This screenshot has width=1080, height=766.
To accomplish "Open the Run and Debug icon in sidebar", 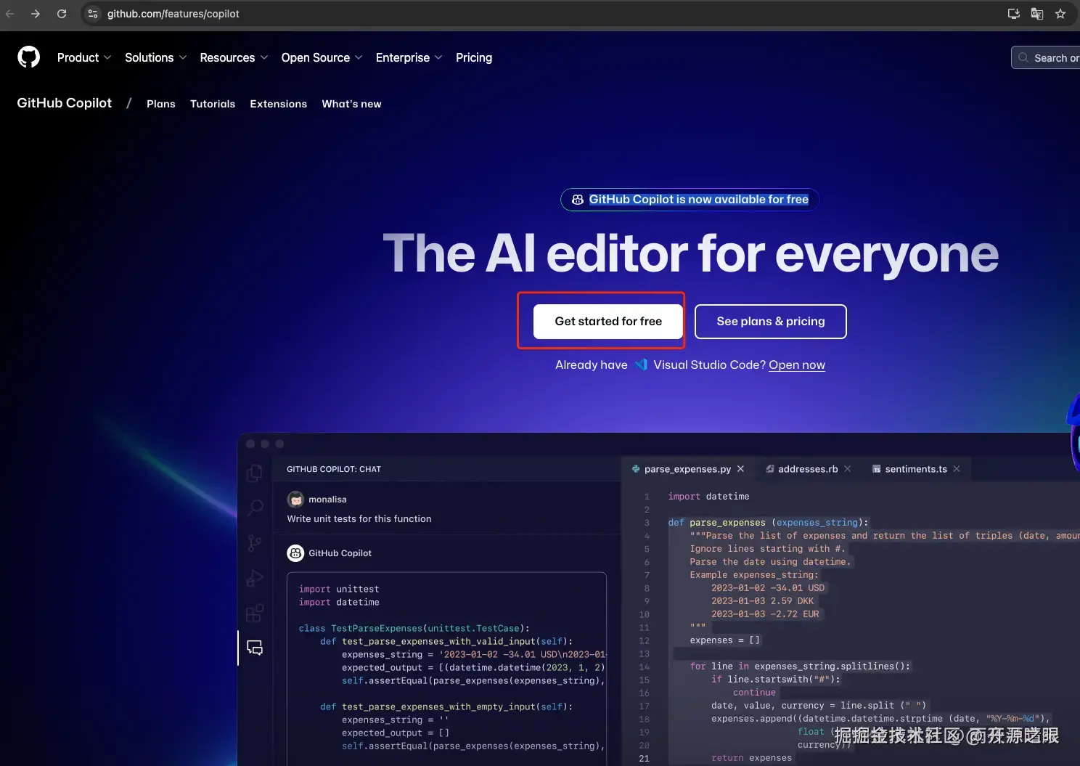I will coord(255,578).
